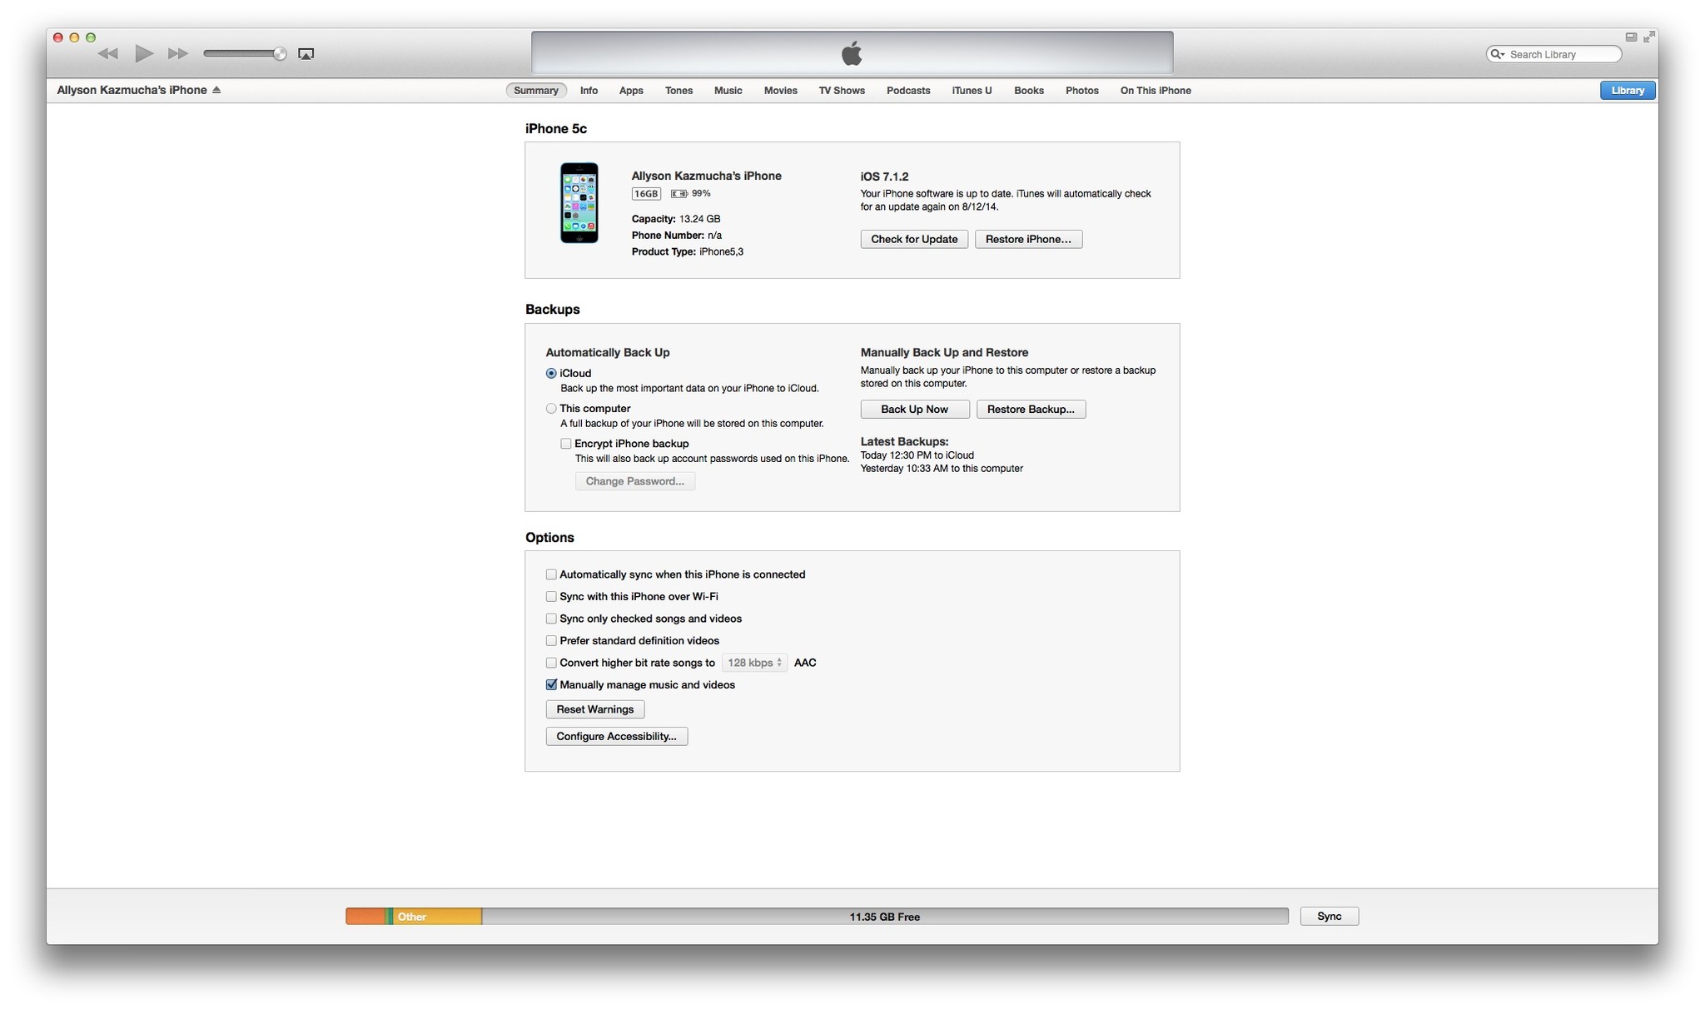Image resolution: width=1705 pixels, height=1009 pixels.
Task: Click Allyson Kazmucha's iPhone device name in toolbar
Action: [132, 90]
